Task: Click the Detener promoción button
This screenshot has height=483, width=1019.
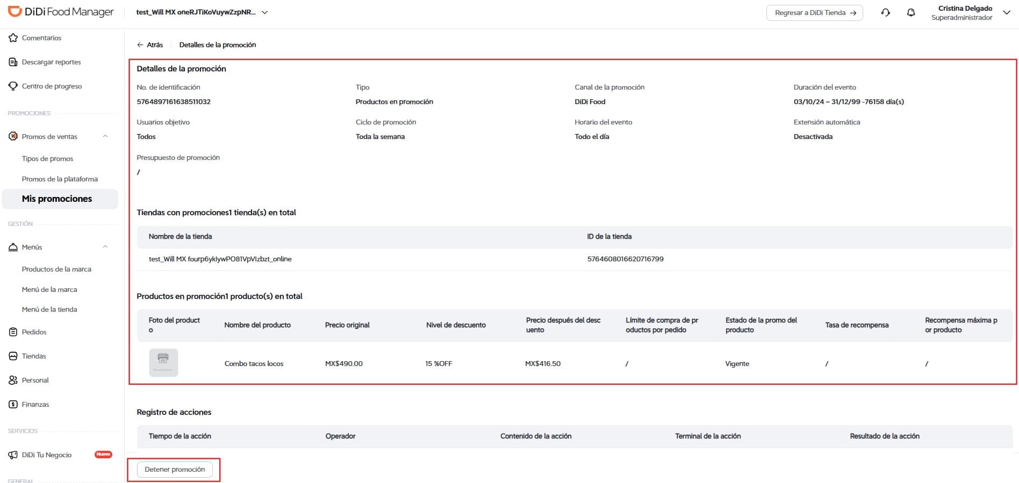Action: tap(175, 470)
